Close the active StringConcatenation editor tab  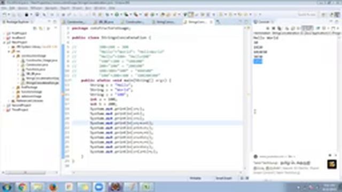coord(211,22)
